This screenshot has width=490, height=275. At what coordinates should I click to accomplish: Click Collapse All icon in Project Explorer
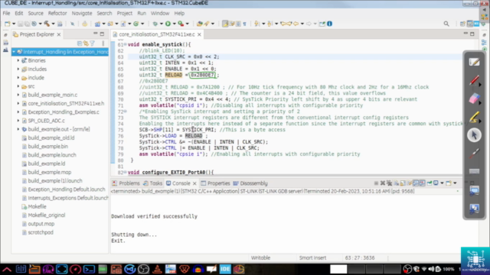tap(80, 44)
